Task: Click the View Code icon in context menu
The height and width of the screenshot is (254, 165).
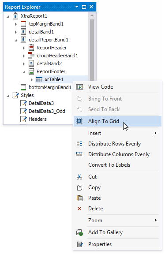Action: pyautogui.click(x=79, y=87)
